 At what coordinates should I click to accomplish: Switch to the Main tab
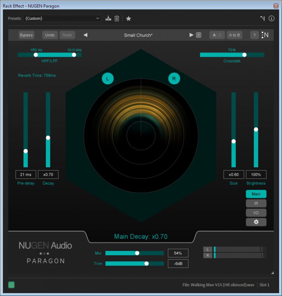pos(256,194)
